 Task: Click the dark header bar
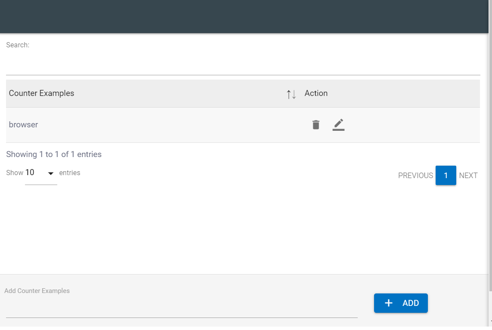tap(244, 16)
